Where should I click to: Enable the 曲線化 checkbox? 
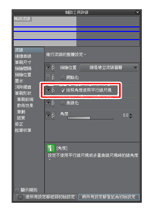tap(63, 103)
